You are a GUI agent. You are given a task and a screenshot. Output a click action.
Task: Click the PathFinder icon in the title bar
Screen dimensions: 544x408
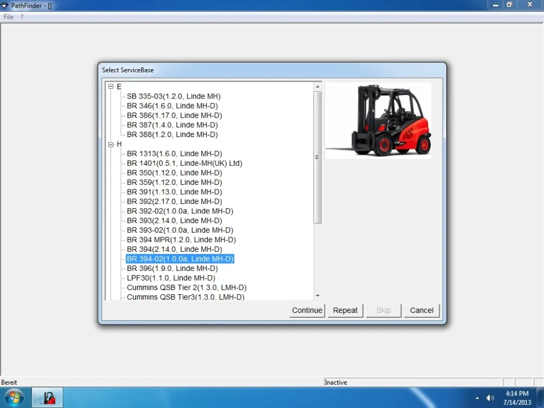click(x=5, y=5)
